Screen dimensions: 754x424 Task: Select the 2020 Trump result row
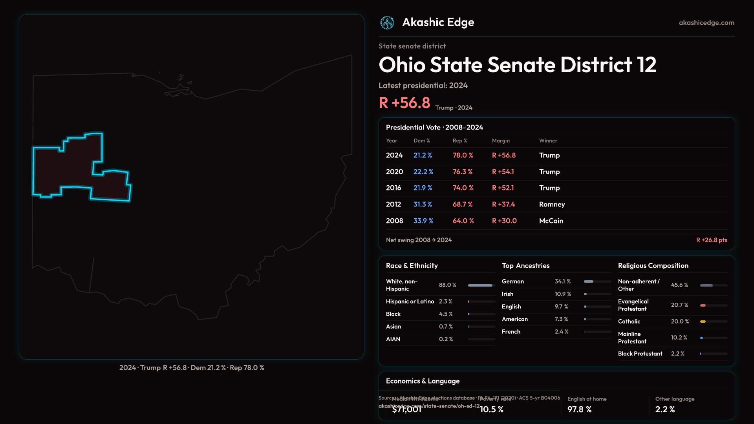point(556,172)
